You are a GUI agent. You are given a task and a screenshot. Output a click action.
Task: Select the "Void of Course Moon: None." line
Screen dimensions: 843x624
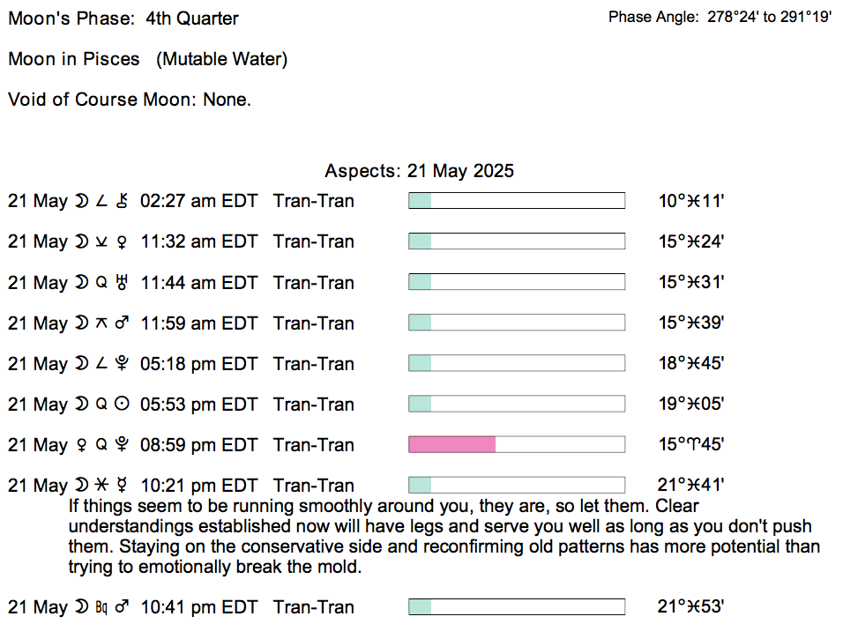point(130,100)
